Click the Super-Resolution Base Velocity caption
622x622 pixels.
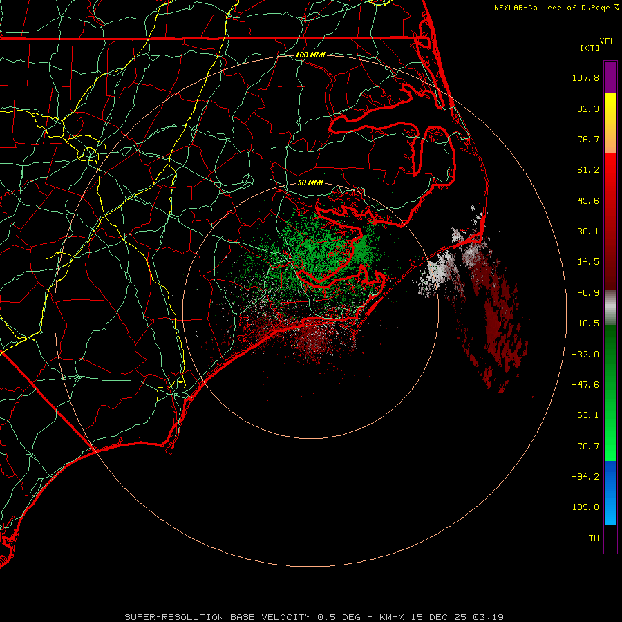coord(314,617)
